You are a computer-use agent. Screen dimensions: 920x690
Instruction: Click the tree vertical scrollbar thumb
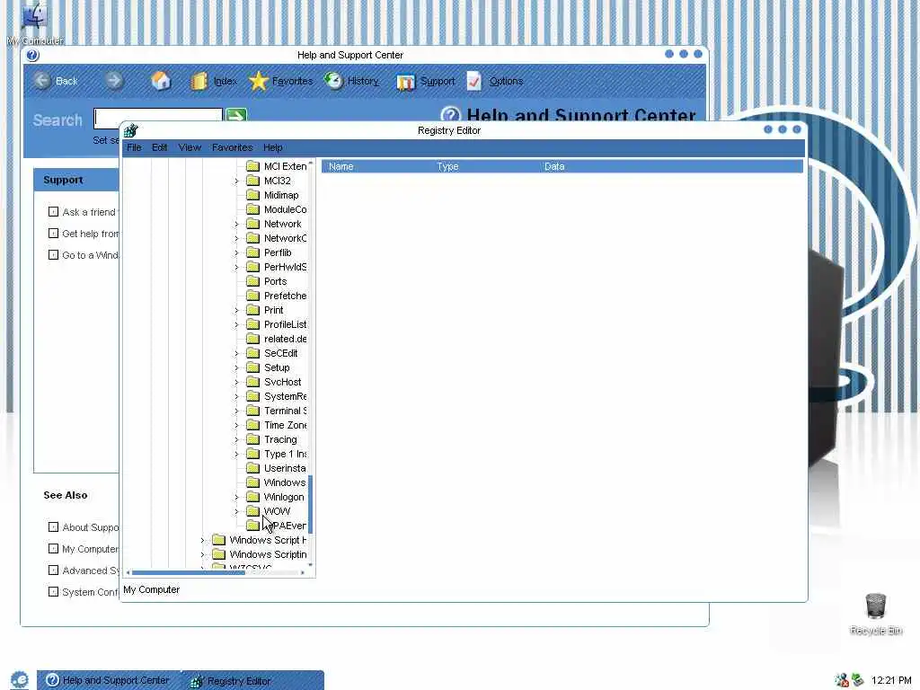[310, 504]
